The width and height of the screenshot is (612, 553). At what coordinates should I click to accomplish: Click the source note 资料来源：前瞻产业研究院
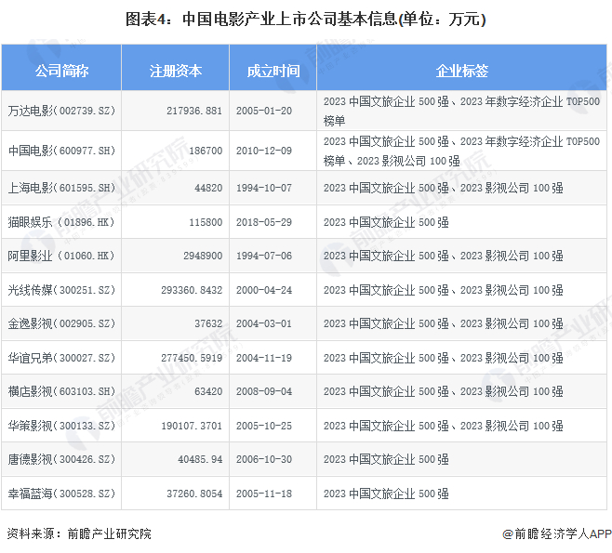78,533
